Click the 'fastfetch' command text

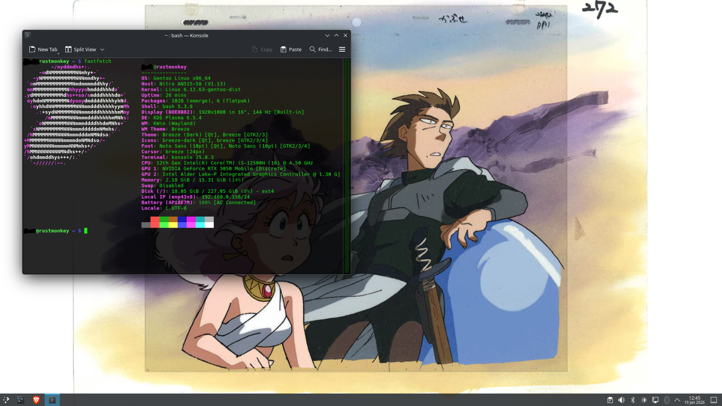[98, 62]
